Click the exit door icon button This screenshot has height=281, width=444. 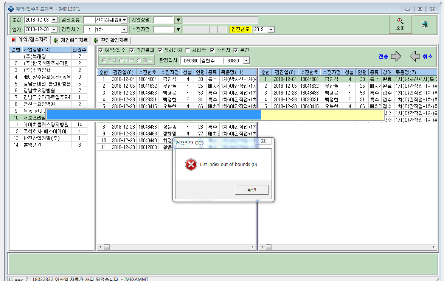(425, 24)
